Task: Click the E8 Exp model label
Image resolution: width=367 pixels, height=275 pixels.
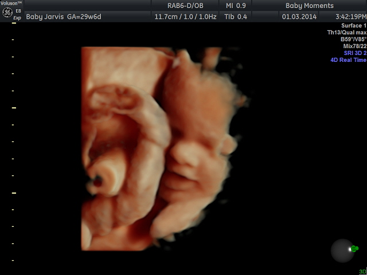Action: coord(18,14)
